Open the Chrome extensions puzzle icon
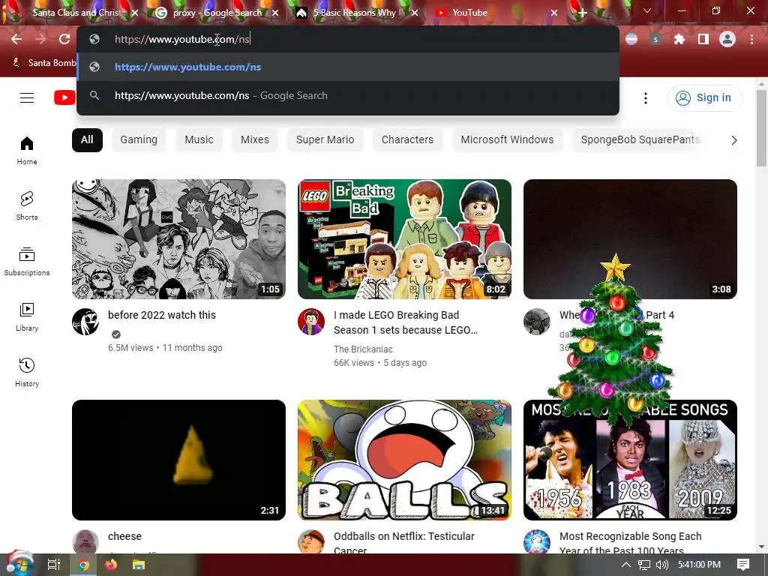The image size is (768, 576). 679,39
